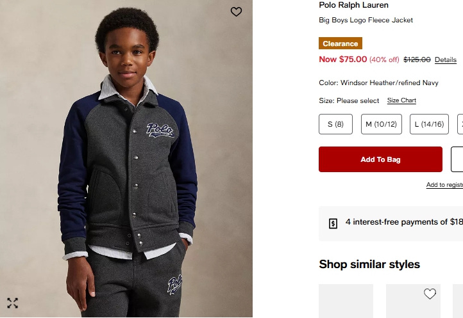Choose size L (14/16)
This screenshot has height=318, width=463.
pos(429,124)
